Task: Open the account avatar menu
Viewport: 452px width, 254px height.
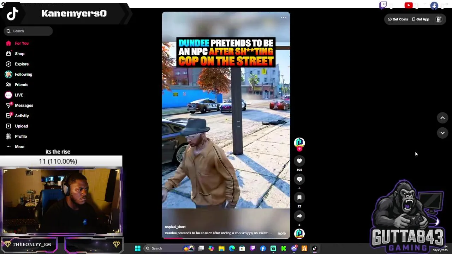Action: click(x=439, y=19)
